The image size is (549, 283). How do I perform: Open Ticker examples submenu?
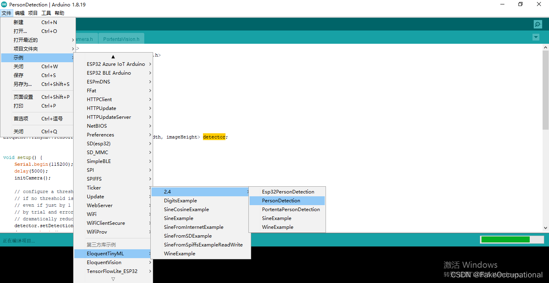(x=113, y=188)
